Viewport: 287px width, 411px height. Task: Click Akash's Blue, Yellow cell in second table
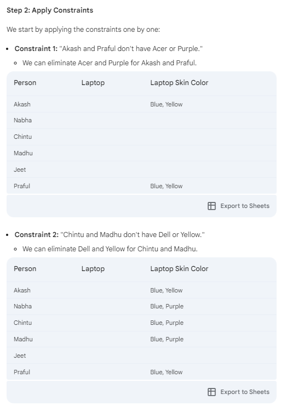click(x=167, y=290)
